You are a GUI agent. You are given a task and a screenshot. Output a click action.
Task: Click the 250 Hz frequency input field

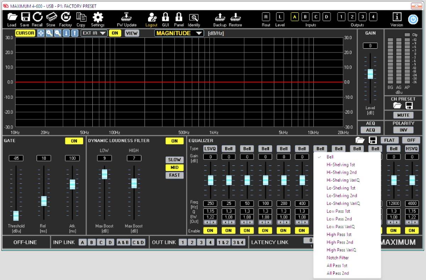pyautogui.click(x=210, y=204)
